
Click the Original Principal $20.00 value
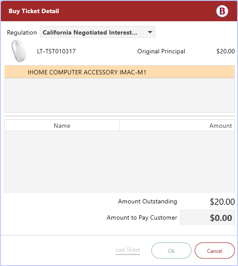tap(226, 51)
